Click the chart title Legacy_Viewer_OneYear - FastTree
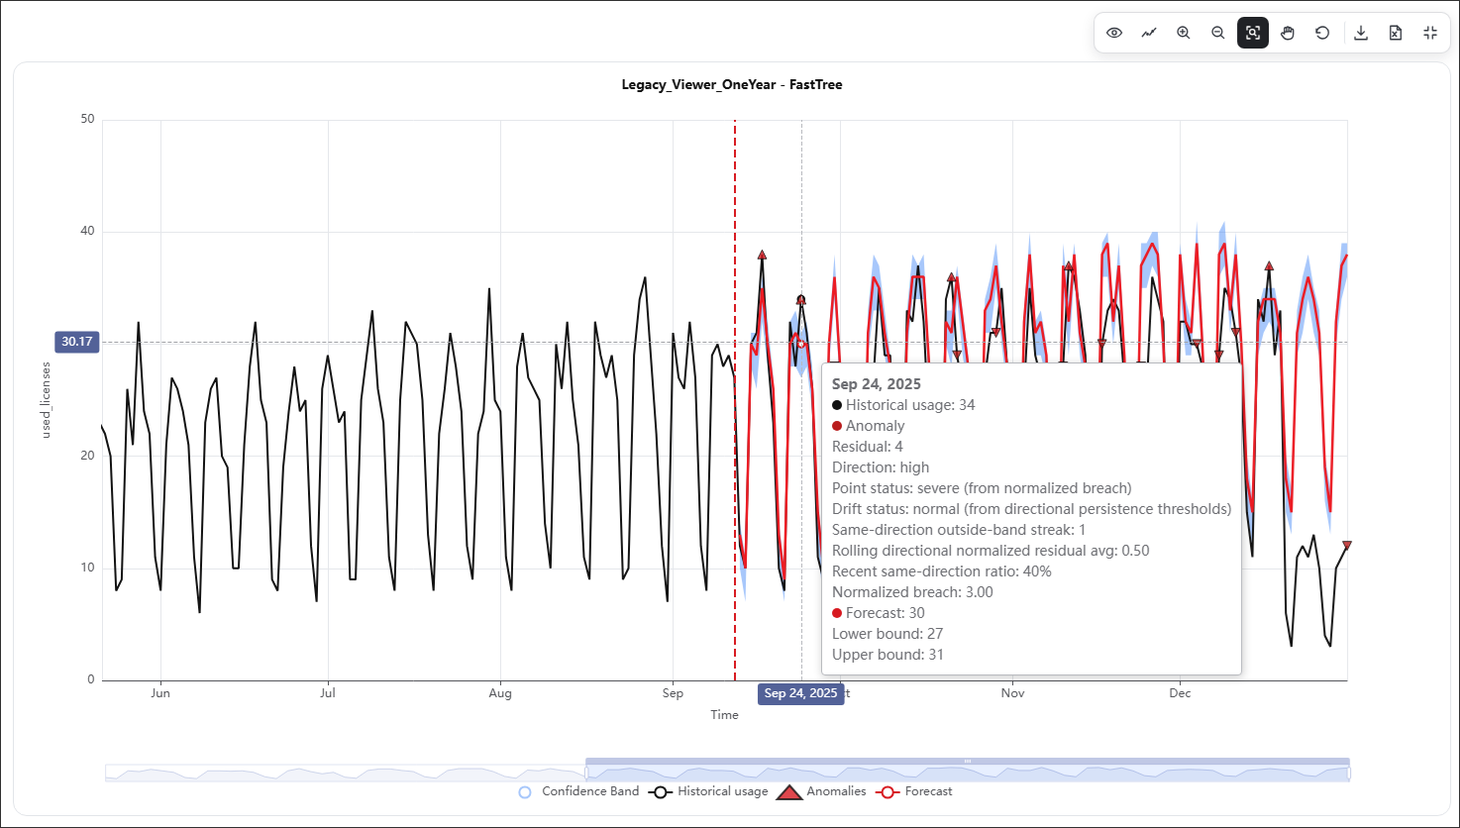This screenshot has width=1460, height=828. [732, 84]
